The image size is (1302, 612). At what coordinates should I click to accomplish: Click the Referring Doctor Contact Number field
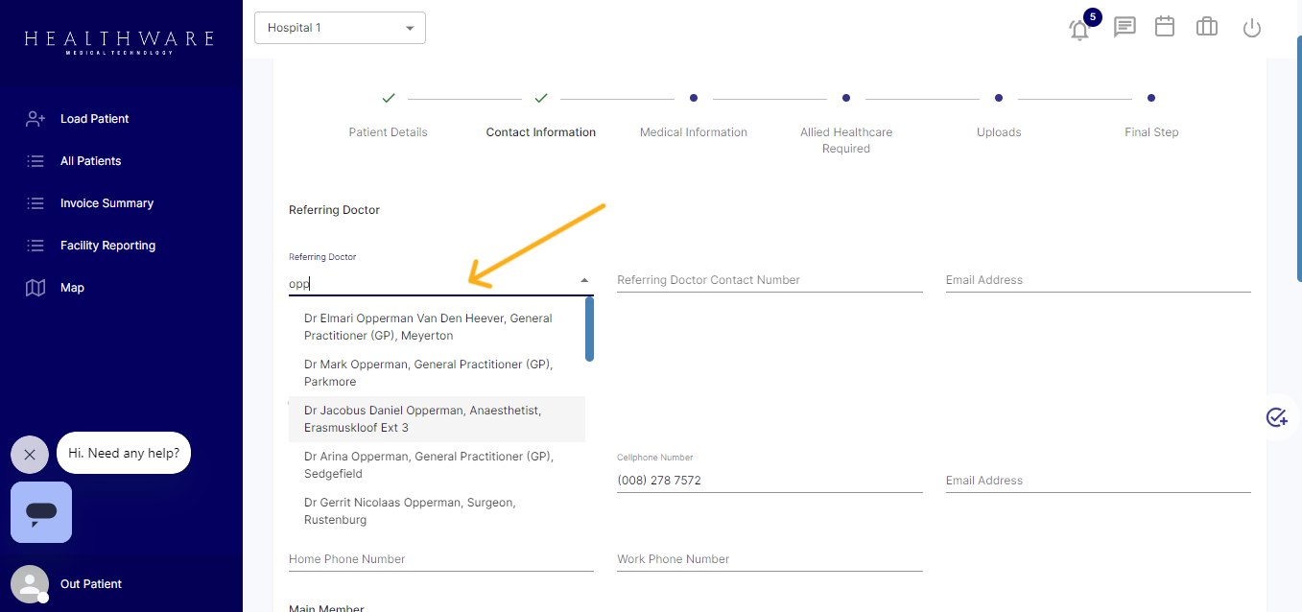pyautogui.click(x=769, y=280)
